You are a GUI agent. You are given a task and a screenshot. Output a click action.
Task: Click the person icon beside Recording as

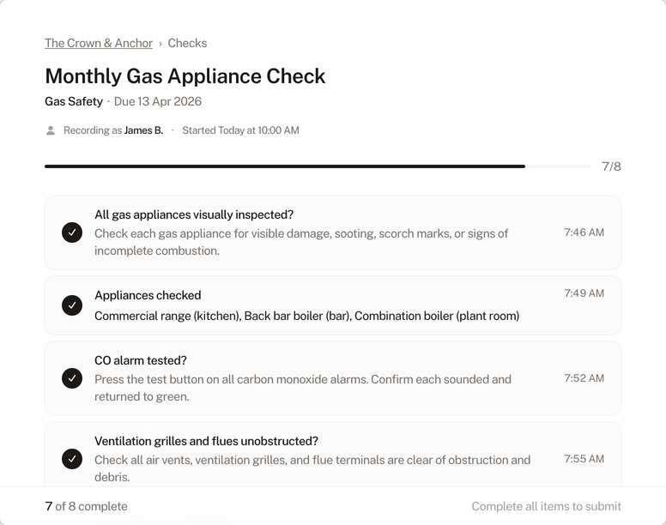pyautogui.click(x=51, y=130)
